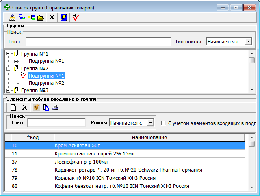Collapse the Группа №2 tree node
The height and width of the screenshot is (196, 260).
(x=8, y=69)
